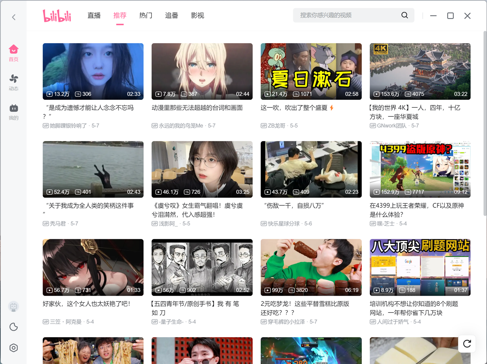Image resolution: width=487 pixels, height=364 pixels.
Task: Open the 追番 tab
Action: point(171,16)
